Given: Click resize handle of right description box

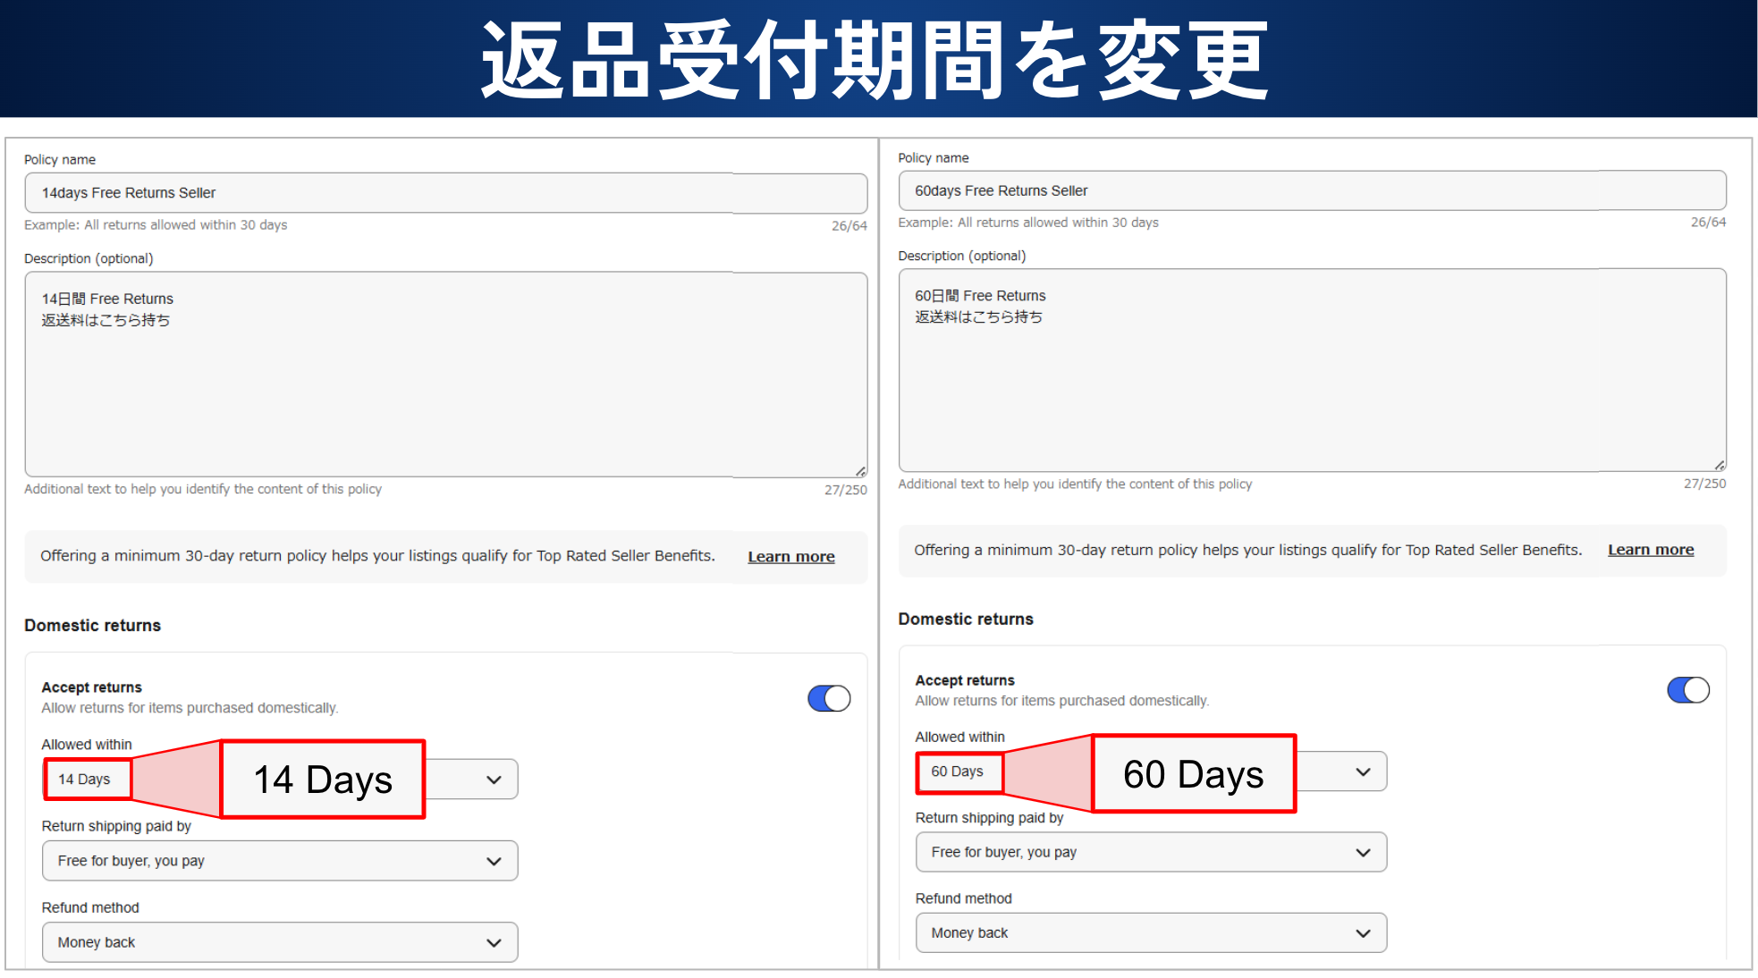Looking at the screenshot, I should click(x=1720, y=465).
